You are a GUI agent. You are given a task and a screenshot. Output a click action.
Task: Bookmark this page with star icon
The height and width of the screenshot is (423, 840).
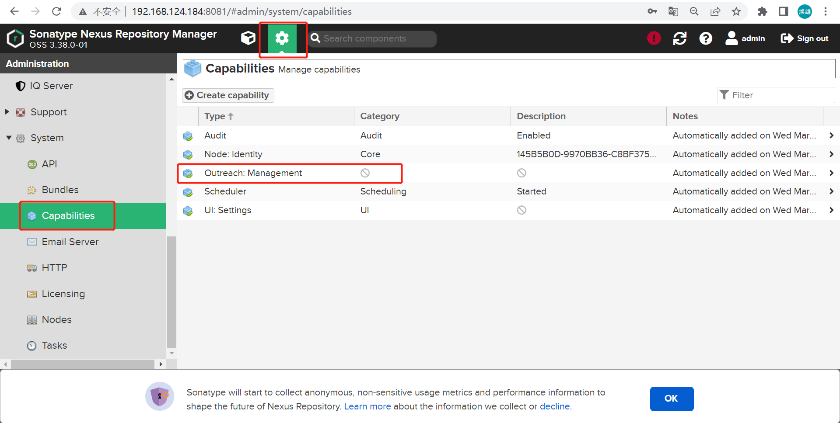(x=736, y=11)
